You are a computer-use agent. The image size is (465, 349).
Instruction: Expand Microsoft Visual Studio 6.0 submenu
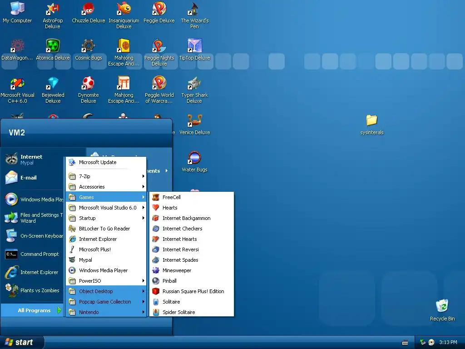[106, 208]
